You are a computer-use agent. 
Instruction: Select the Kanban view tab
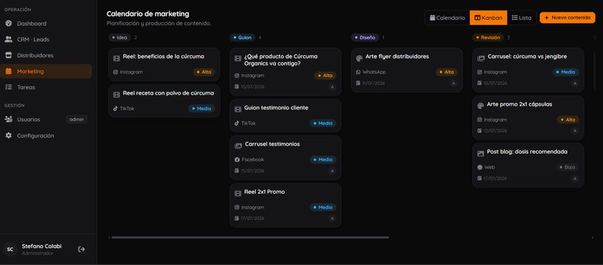(x=488, y=18)
